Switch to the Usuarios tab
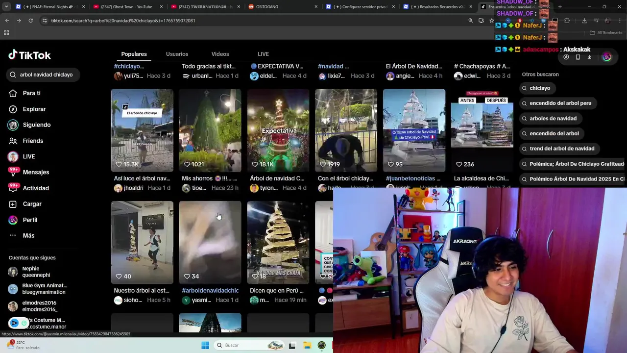627x353 pixels. point(177,54)
